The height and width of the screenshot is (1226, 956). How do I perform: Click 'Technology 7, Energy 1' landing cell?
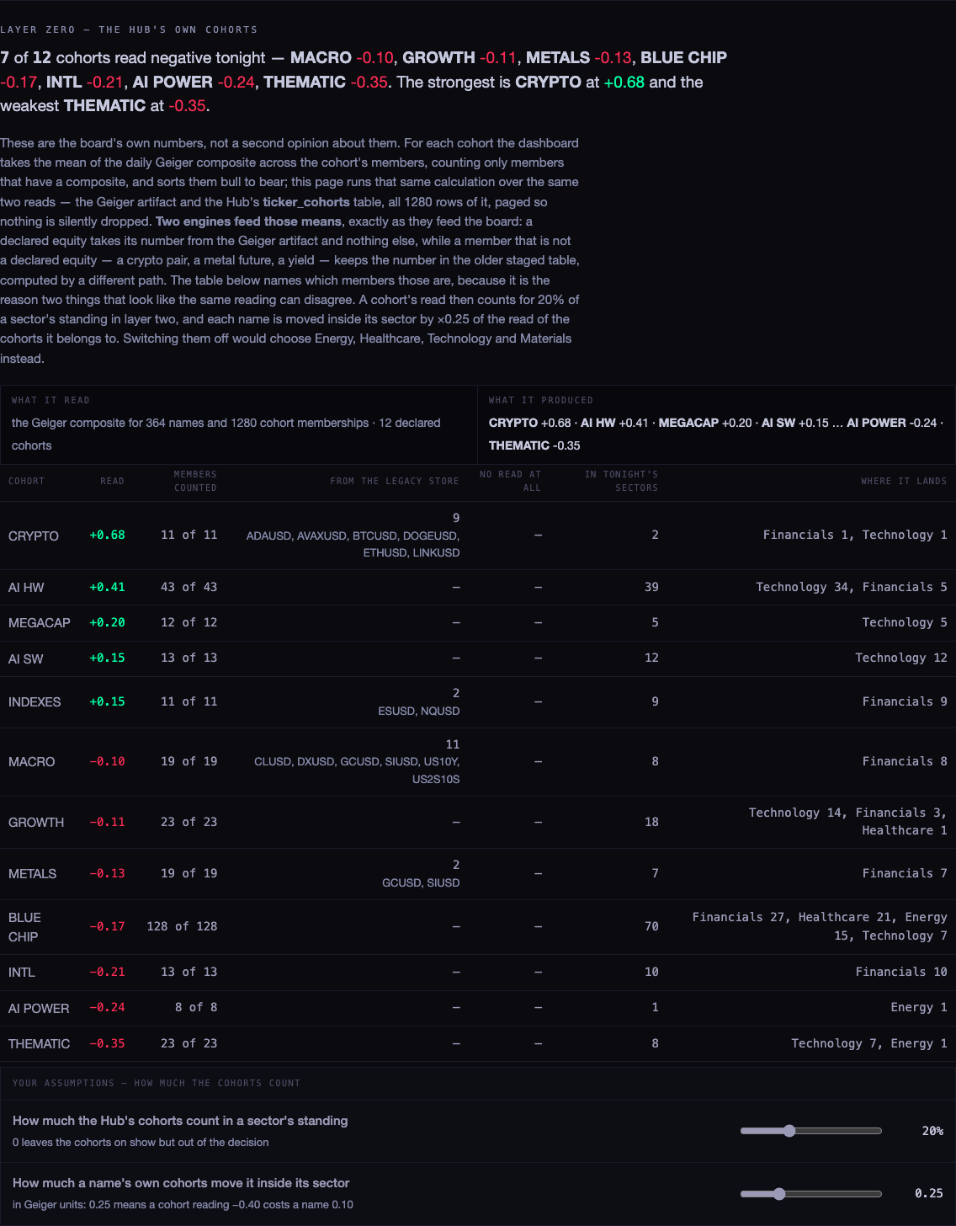[x=869, y=1043]
